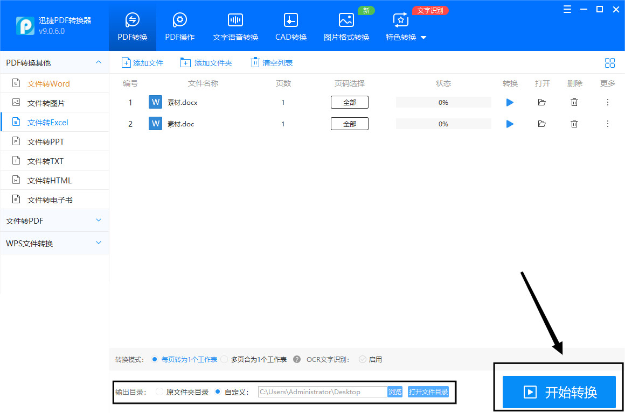This screenshot has width=625, height=413.
Task: Click the 添加文件 add file icon
Action: (125, 62)
